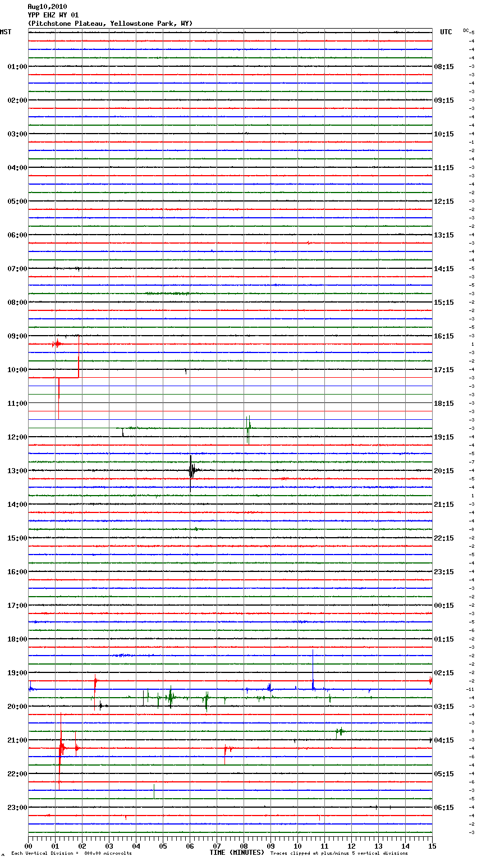This screenshot has width=477, height=861.
Task: Click the Each Vertical Division microvolts note
Action: (71, 854)
